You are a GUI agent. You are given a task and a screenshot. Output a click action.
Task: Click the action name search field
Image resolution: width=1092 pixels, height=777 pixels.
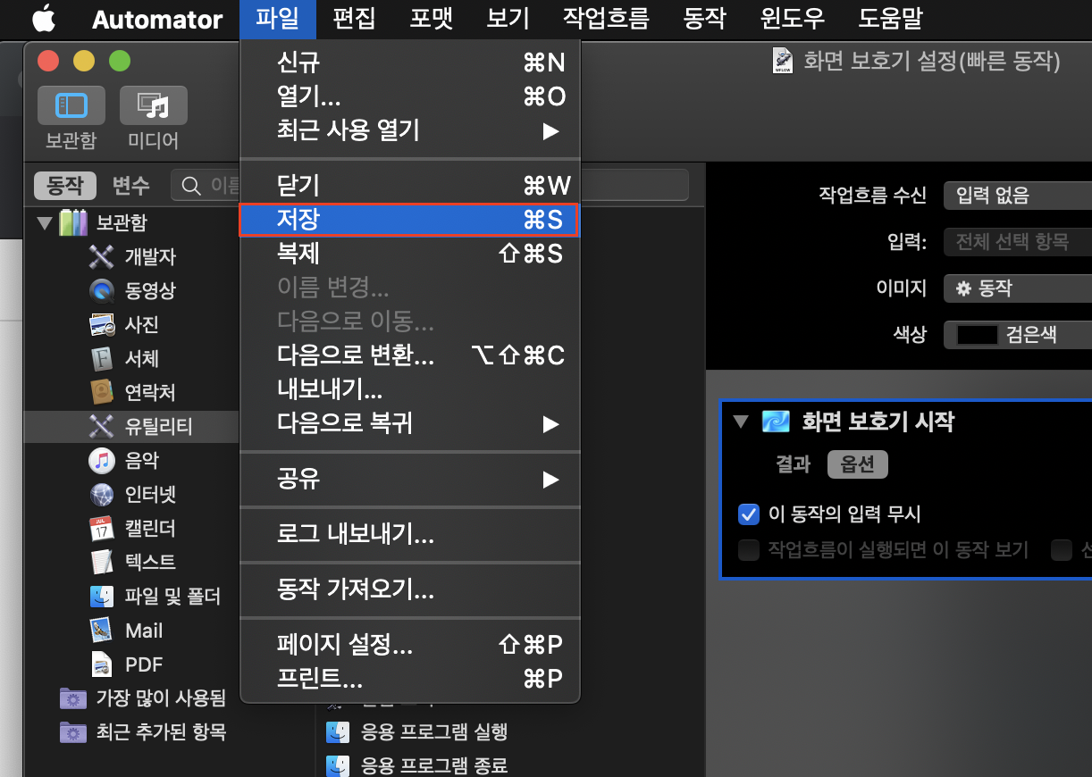431,186
